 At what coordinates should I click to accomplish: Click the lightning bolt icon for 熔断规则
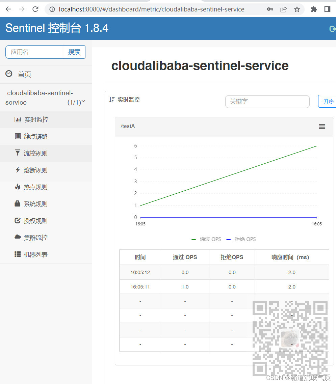pos(18,170)
